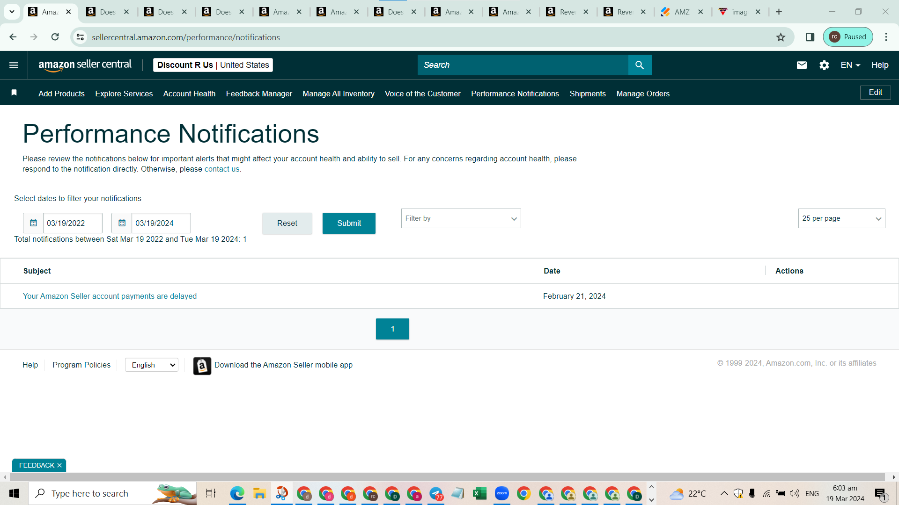Open the tab search dropdown arrow
Screen dimensions: 899x505
click(x=12, y=12)
